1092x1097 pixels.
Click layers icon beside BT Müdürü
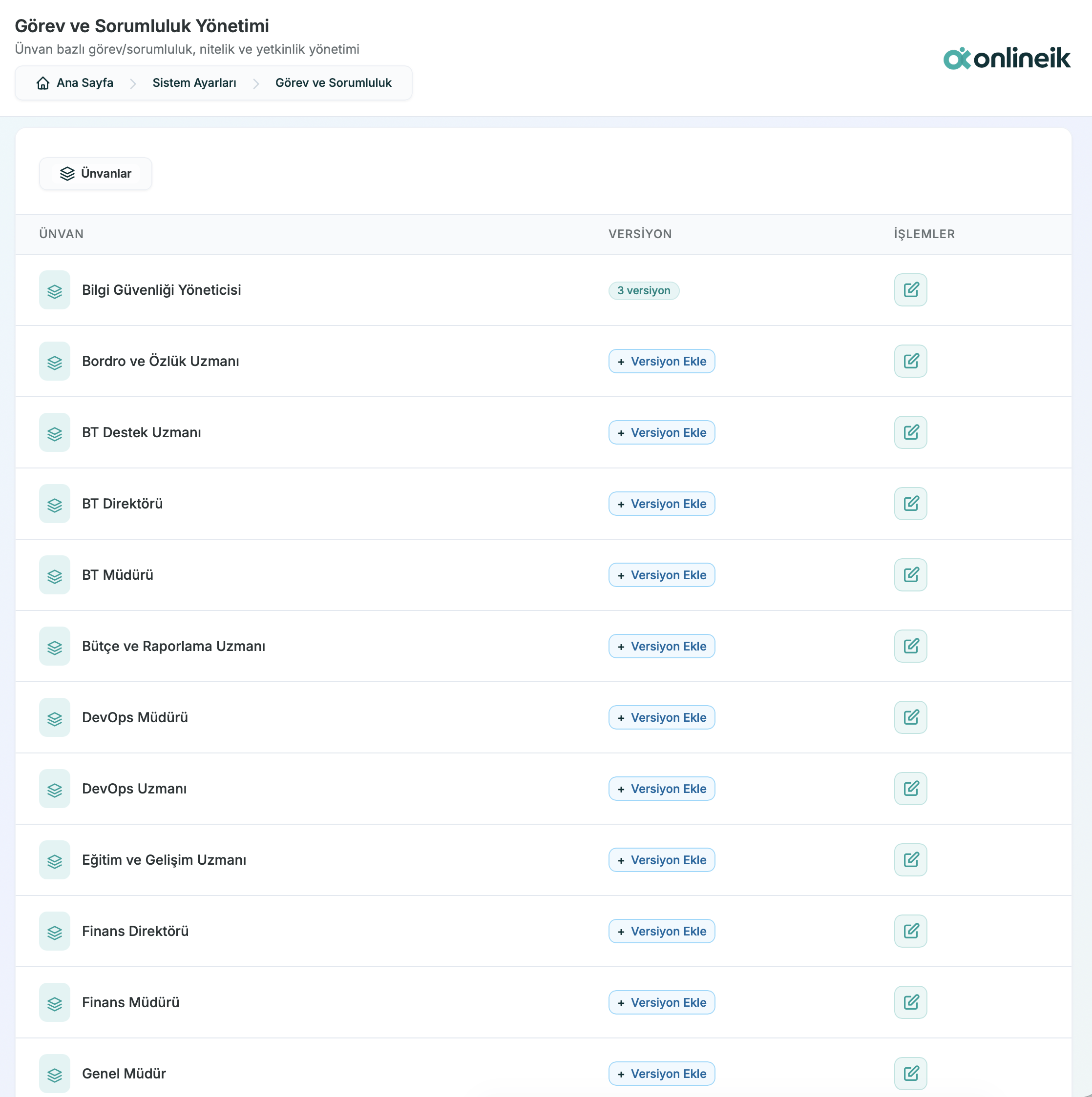click(x=55, y=575)
